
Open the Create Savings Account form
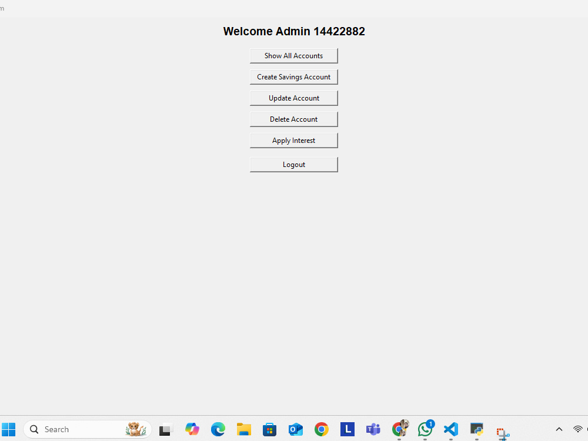pyautogui.click(x=293, y=77)
